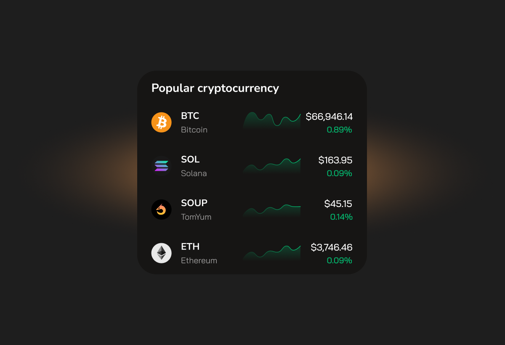505x345 pixels.
Task: Select the SOUP ticker label
Action: [x=194, y=203]
